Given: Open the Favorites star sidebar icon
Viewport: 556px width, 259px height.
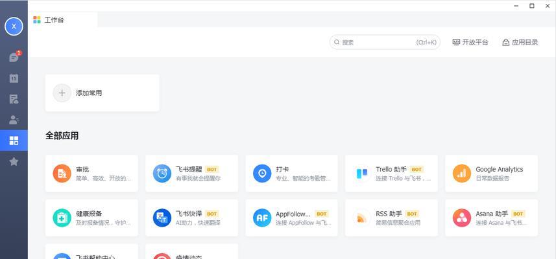Looking at the screenshot, I should coord(14,161).
